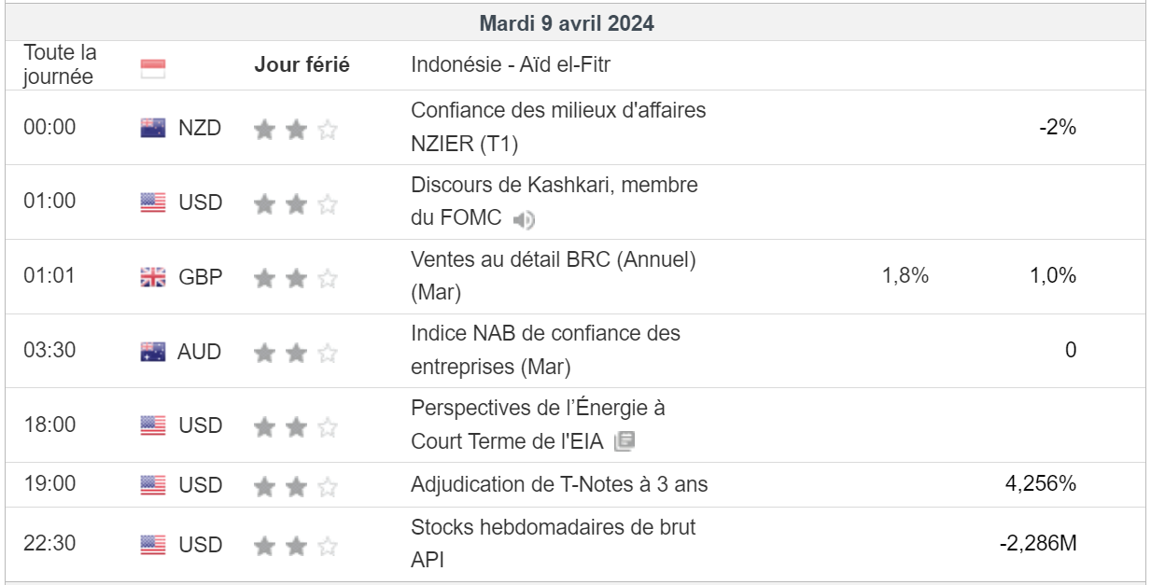The width and height of the screenshot is (1151, 585).
Task: Click the New Zealand flag beside NZD
Action: pyautogui.click(x=153, y=128)
